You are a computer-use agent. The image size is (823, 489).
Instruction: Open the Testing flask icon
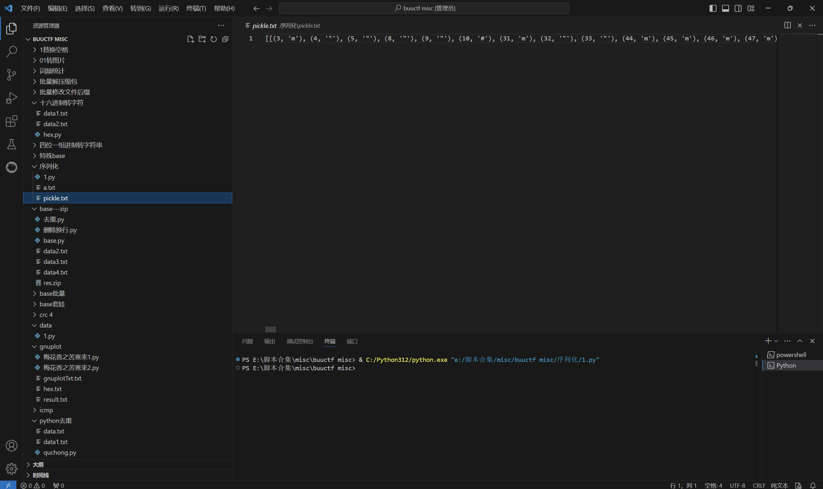point(12,144)
